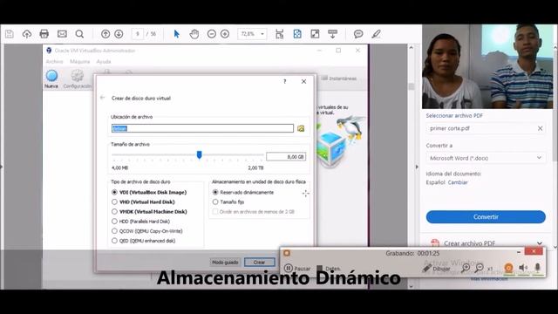This screenshot has height=314, width=558.
Task: Select QED (QEMU enhanced disk) option
Action: pyautogui.click(x=143, y=241)
